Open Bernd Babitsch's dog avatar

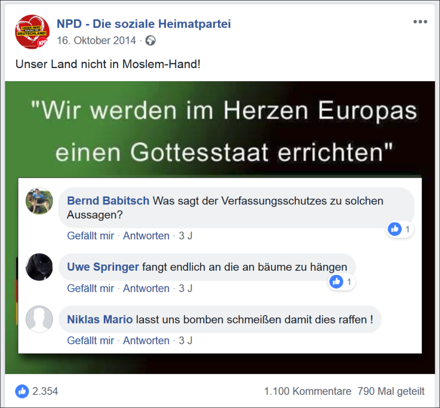pos(39,201)
